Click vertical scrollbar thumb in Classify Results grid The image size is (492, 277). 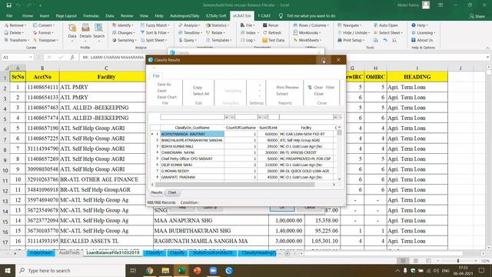click(339, 132)
